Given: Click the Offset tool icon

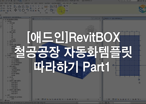Looking at the screenshot, I should click(19, 6).
